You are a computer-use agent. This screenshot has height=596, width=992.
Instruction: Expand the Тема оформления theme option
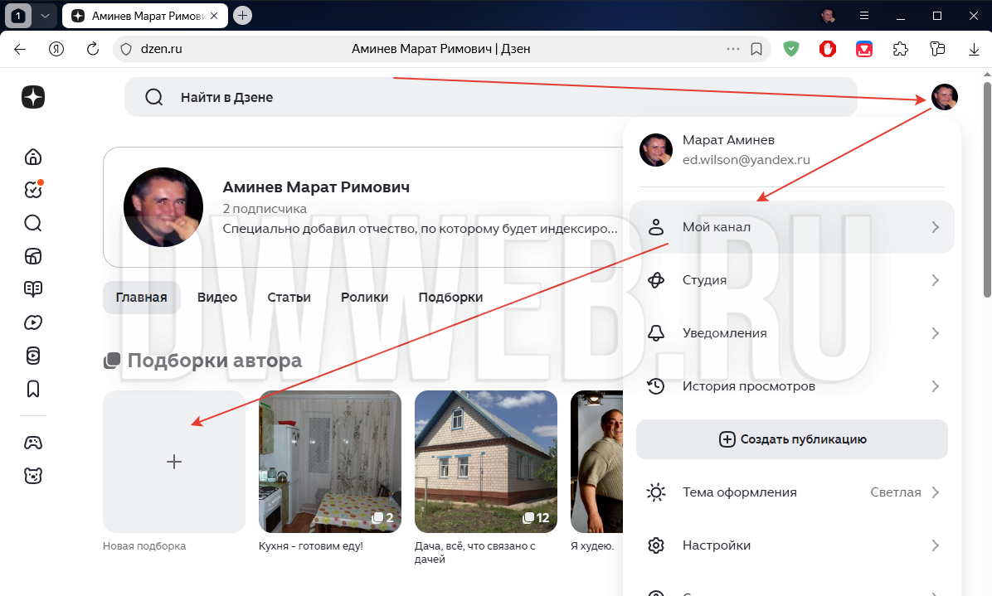(x=792, y=492)
